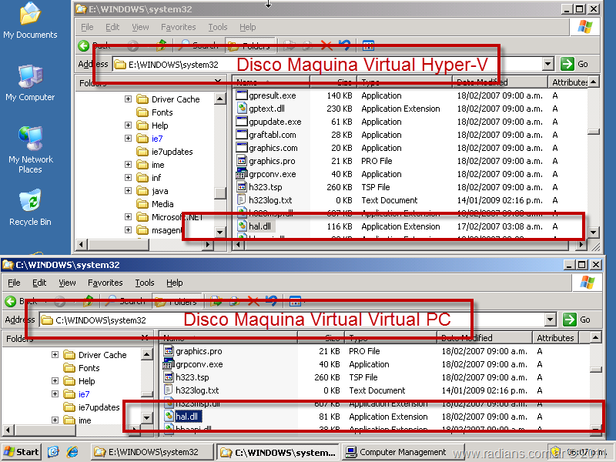
Task: Click Delete icon in E:\WINDOWS\system32 window toolbar
Action: [326, 45]
